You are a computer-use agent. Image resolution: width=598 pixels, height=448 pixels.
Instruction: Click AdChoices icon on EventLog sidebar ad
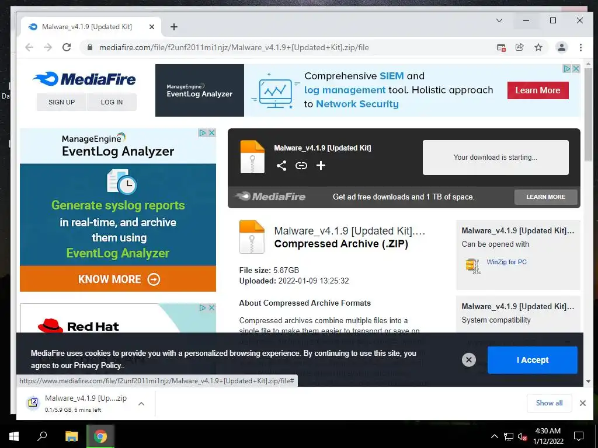click(203, 132)
